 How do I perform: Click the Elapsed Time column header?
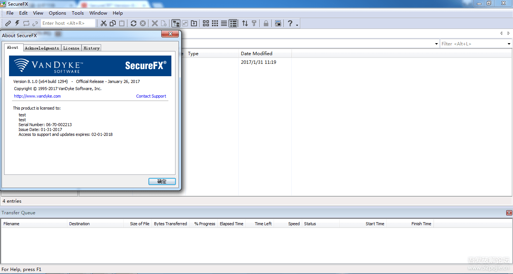pyautogui.click(x=232, y=224)
